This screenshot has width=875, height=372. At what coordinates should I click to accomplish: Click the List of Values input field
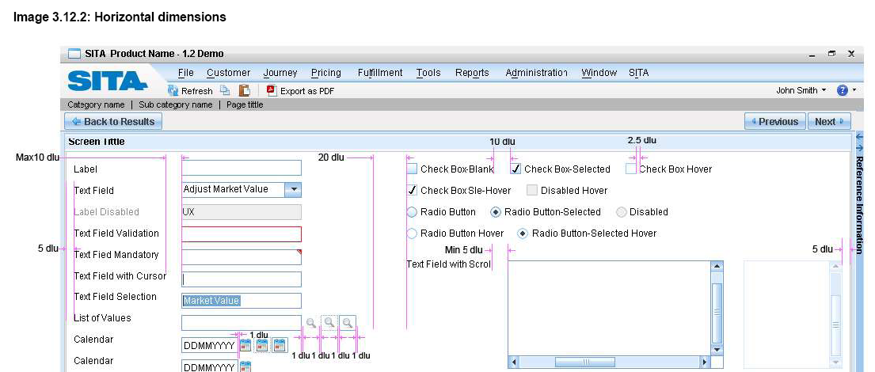[x=241, y=323]
